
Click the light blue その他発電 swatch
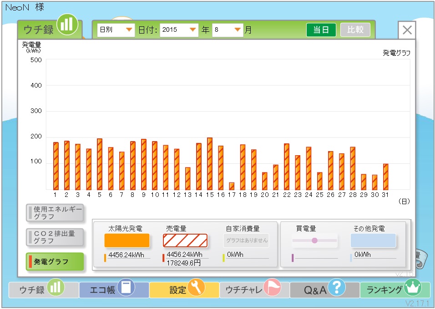(x=373, y=240)
